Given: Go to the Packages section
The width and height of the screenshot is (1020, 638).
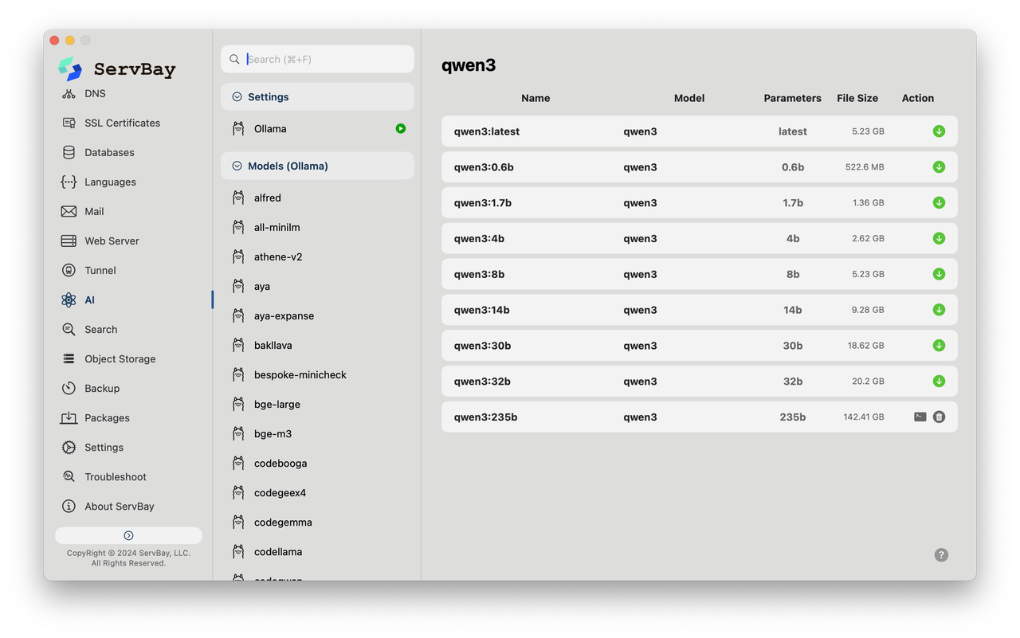Looking at the screenshot, I should (107, 417).
